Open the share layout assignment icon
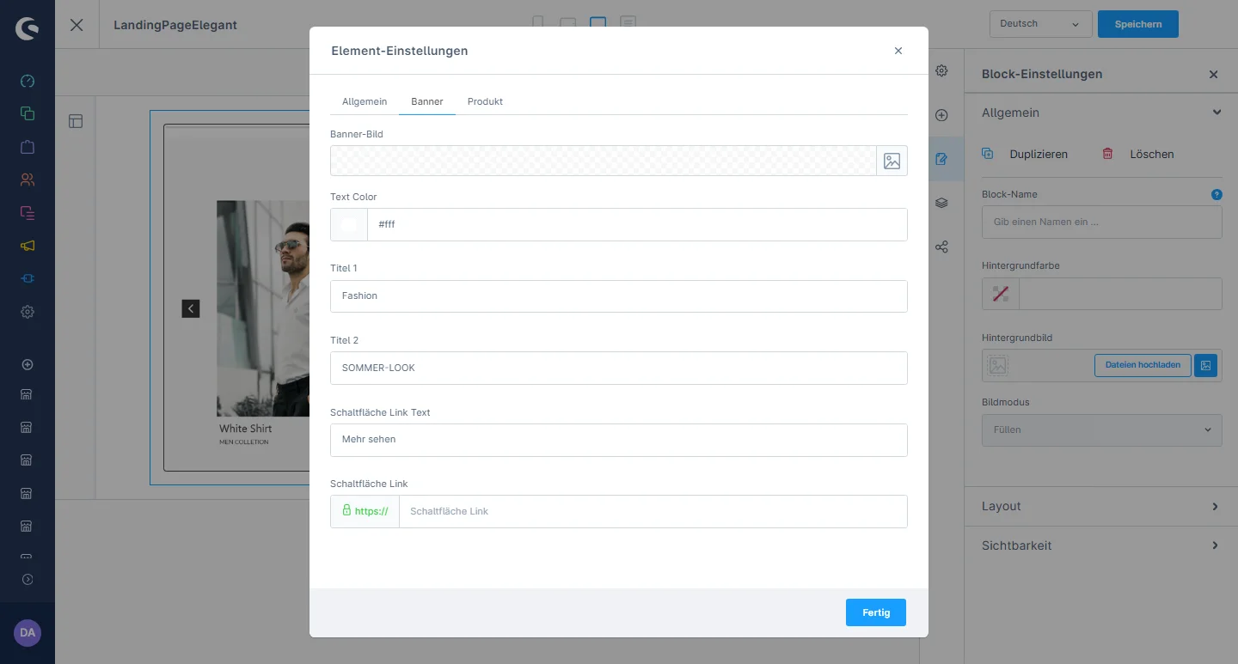Viewport: 1238px width, 664px height. (941, 247)
